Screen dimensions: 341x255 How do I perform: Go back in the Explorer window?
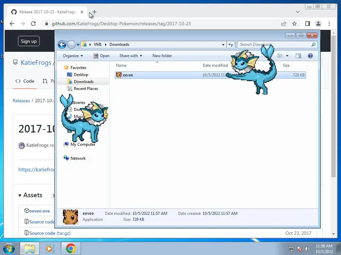tap(62, 45)
